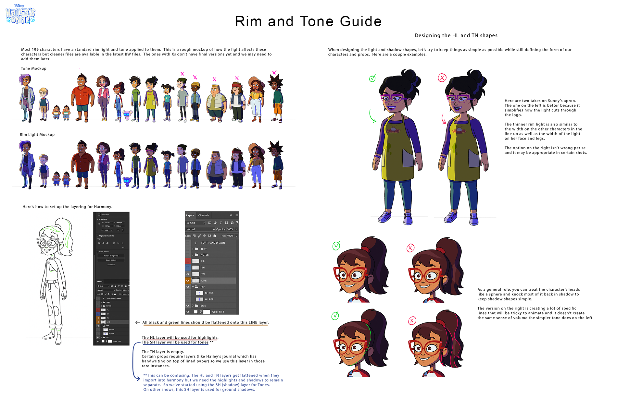617x399 pixels.
Task: Click REF group folder icon in large Layers panel
Action: click(196, 287)
